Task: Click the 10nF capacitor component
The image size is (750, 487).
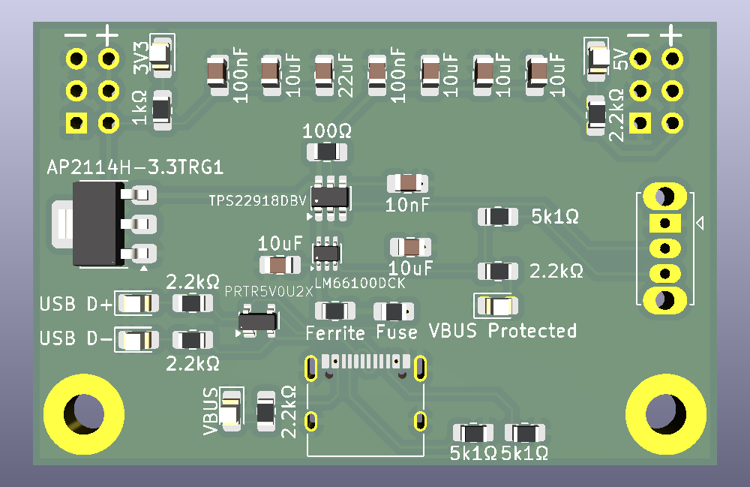Action: (407, 183)
